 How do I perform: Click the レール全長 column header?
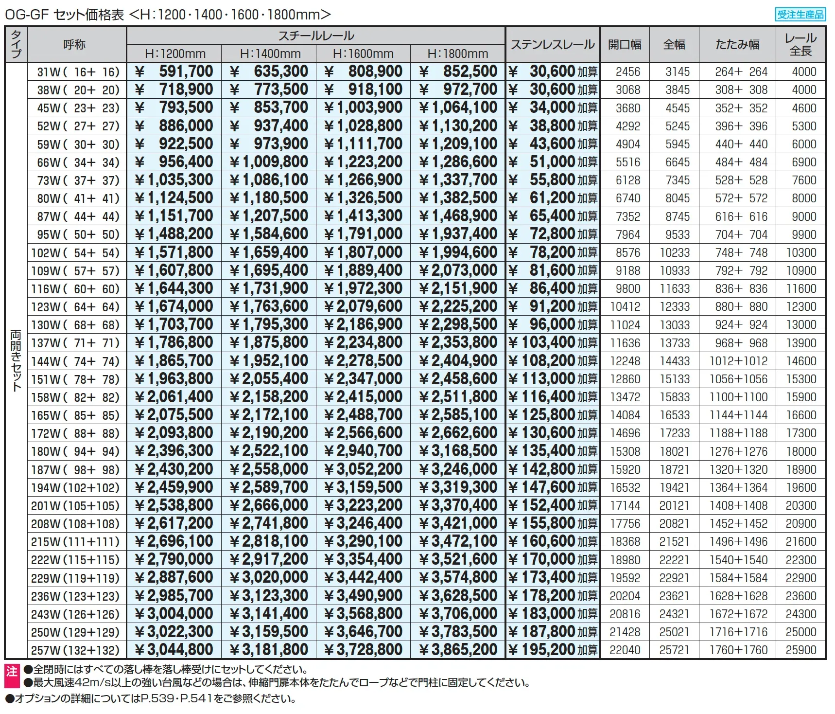coord(801,45)
